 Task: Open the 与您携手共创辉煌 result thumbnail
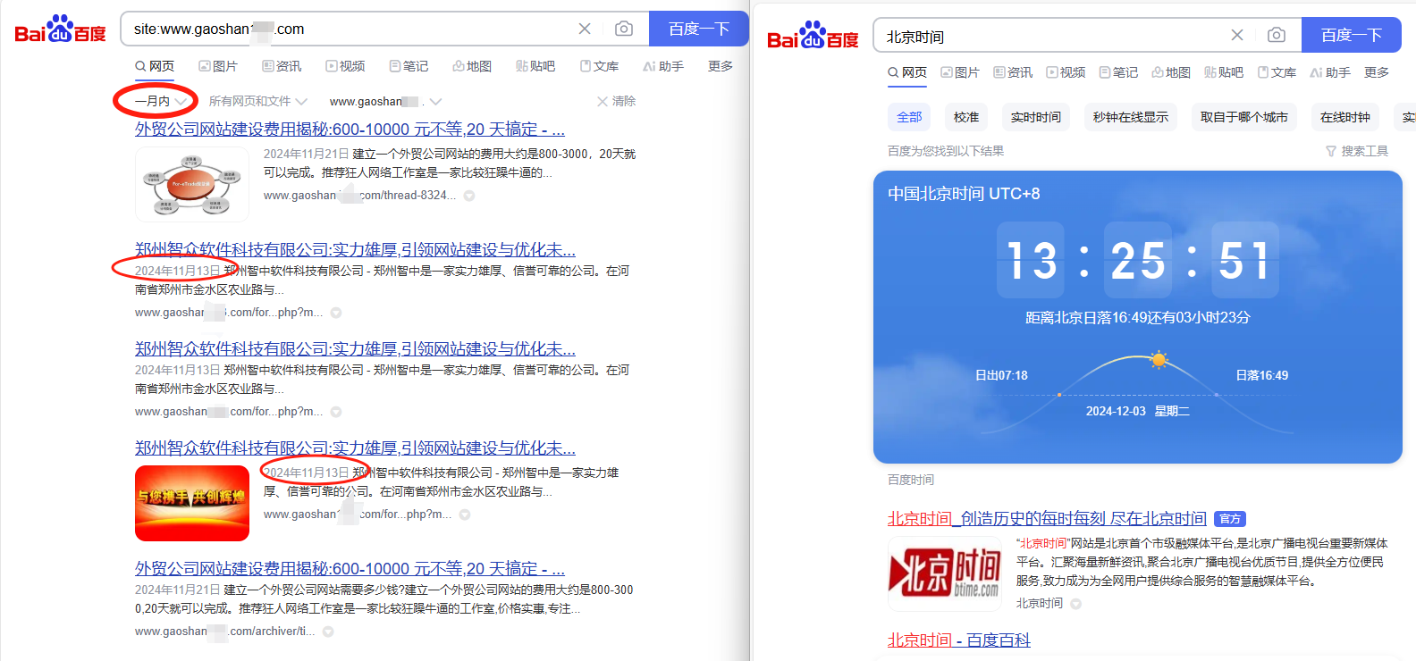click(192, 503)
